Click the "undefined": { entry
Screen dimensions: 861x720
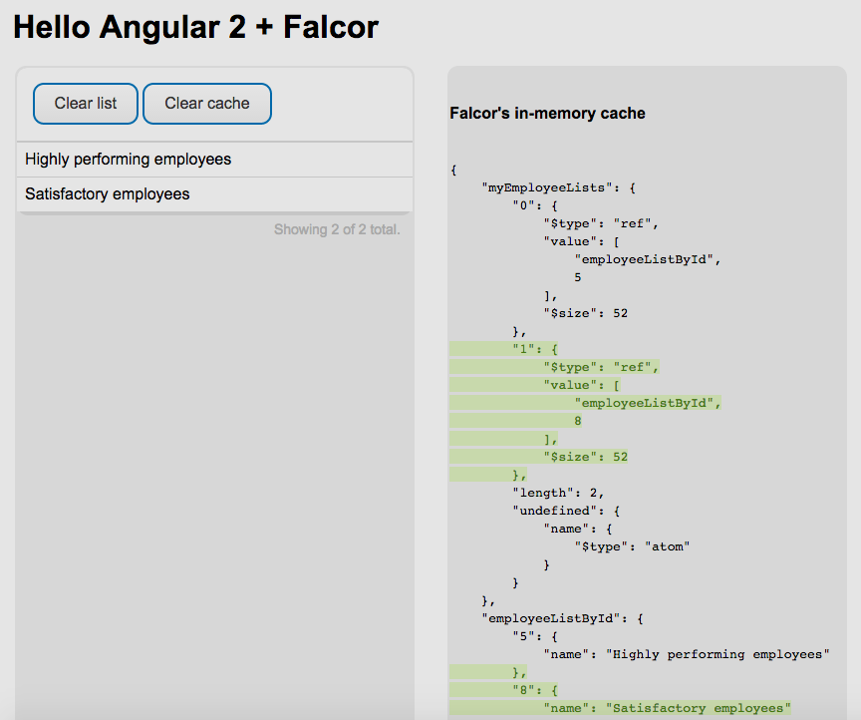coord(566,511)
